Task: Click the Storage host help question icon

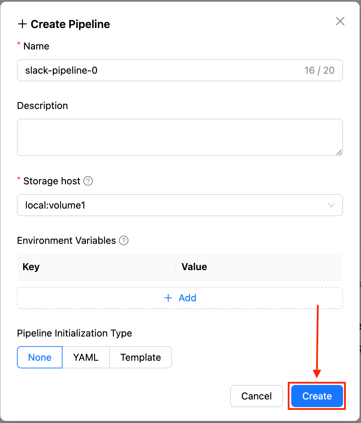Action: tap(88, 181)
